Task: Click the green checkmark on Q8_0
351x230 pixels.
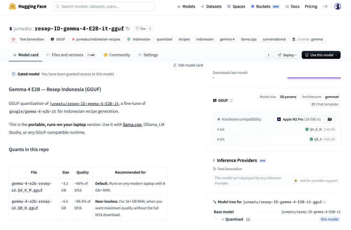Action: (311, 139)
